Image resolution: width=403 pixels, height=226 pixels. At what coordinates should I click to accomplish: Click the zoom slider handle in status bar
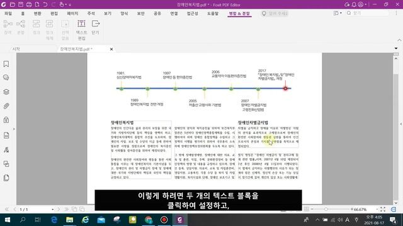tap(326, 209)
